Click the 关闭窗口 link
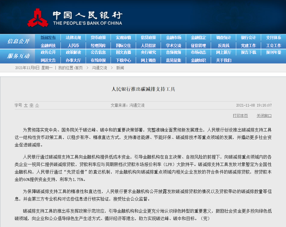This screenshot has width=286, height=227. 264,116
